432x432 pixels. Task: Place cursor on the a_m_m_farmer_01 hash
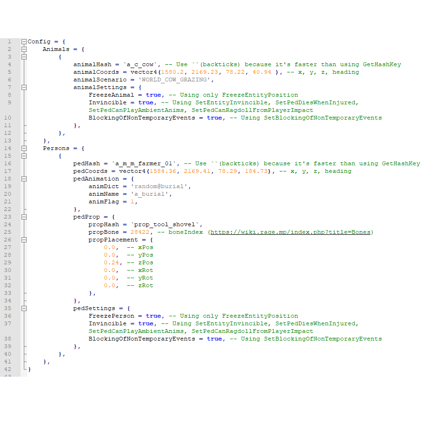[x=143, y=164]
